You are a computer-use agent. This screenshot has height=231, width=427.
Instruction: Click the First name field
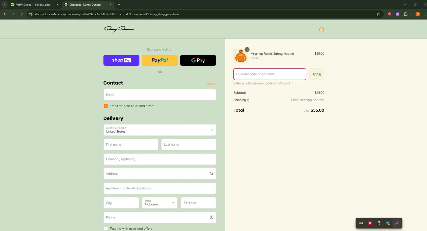click(131, 145)
